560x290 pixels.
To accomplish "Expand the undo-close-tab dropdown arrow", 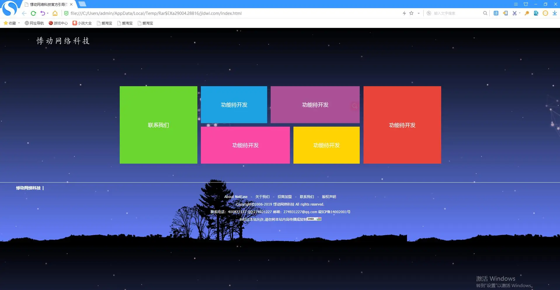I will pos(48,13).
